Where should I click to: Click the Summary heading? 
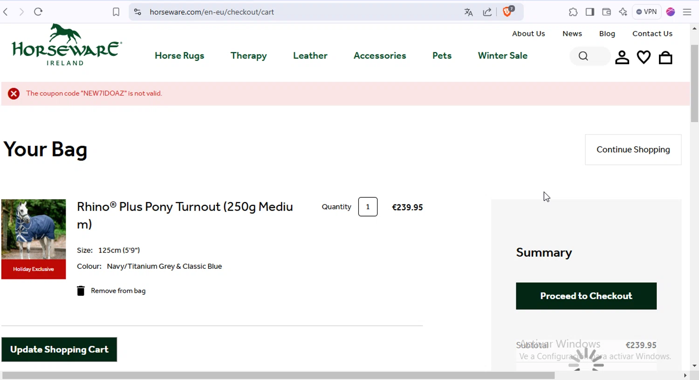pyautogui.click(x=544, y=252)
